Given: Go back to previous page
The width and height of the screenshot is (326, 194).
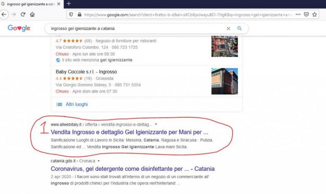Looking at the screenshot, I should 4,14.
